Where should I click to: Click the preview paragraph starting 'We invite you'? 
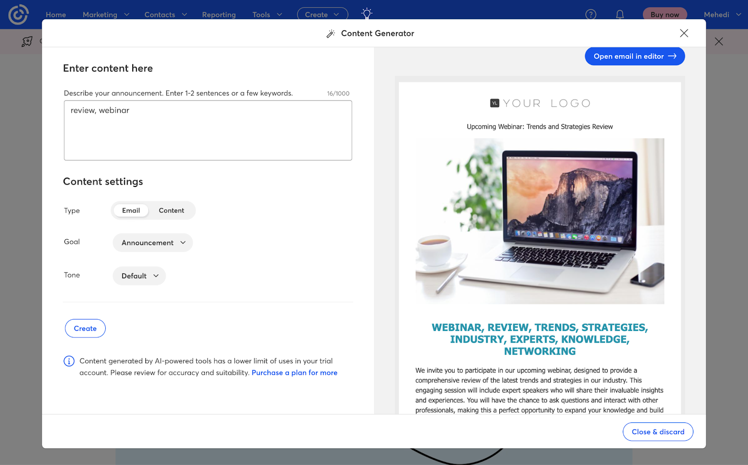coord(539,390)
